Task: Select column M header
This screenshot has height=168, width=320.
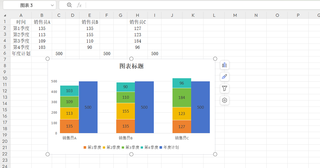Action: coord(235,15)
